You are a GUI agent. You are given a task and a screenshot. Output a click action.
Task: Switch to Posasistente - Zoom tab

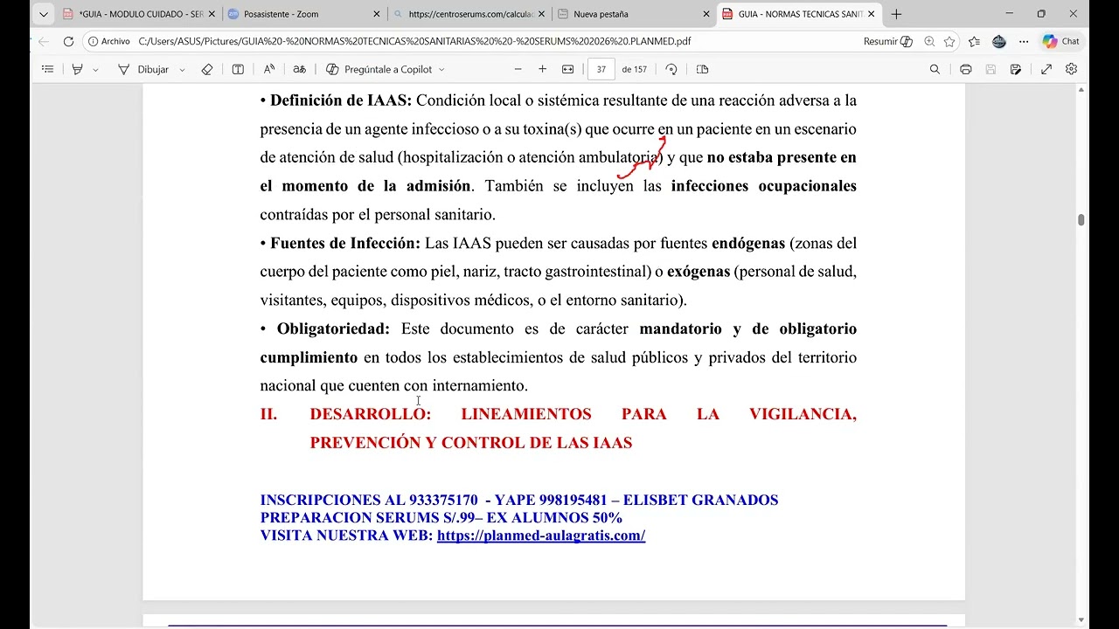click(297, 14)
